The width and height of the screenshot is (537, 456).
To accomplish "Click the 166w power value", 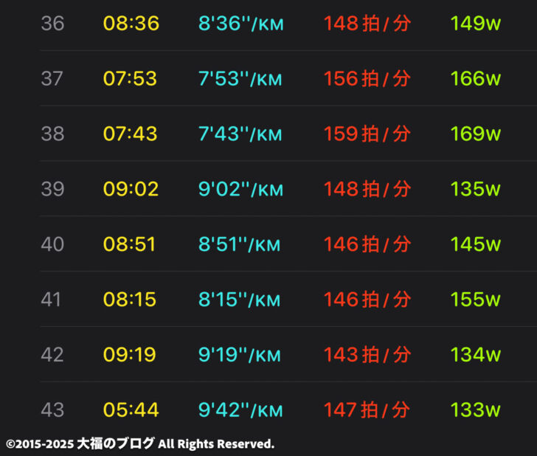I will [475, 79].
